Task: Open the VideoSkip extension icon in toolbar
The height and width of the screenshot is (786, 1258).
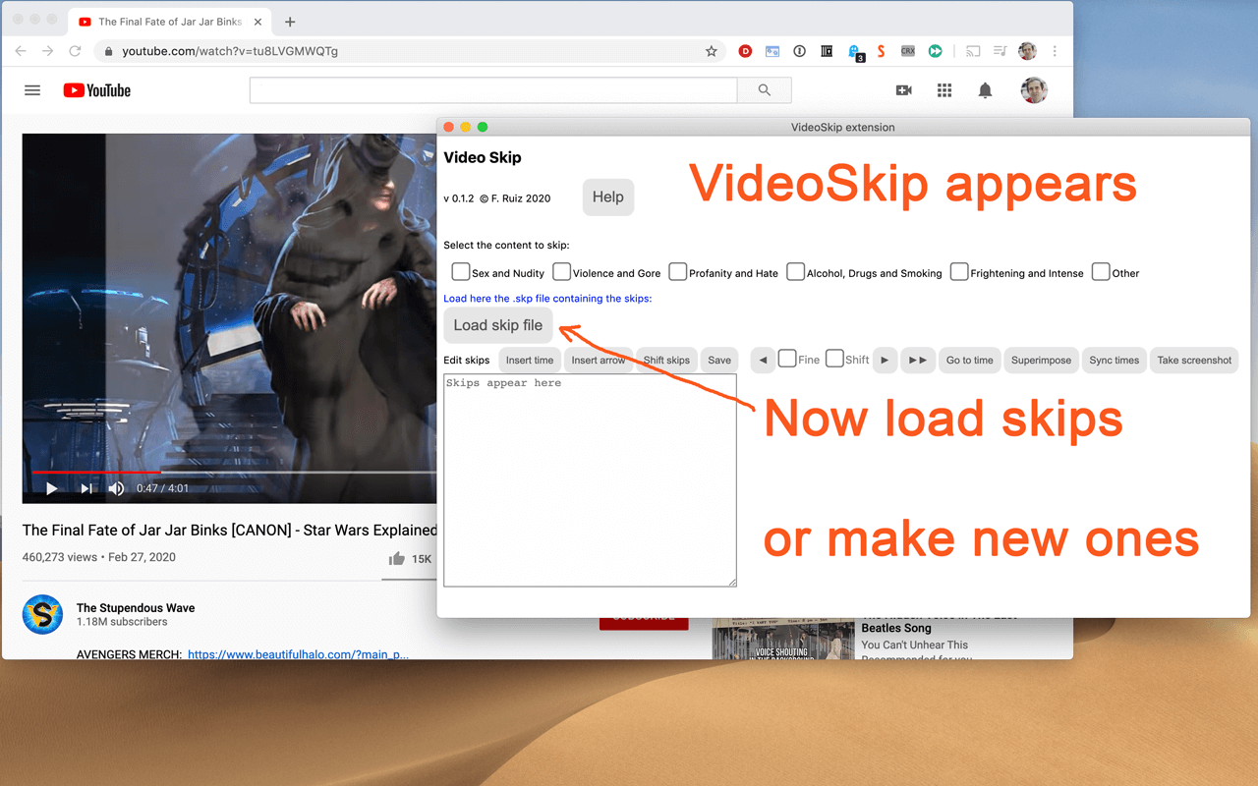Action: [934, 50]
